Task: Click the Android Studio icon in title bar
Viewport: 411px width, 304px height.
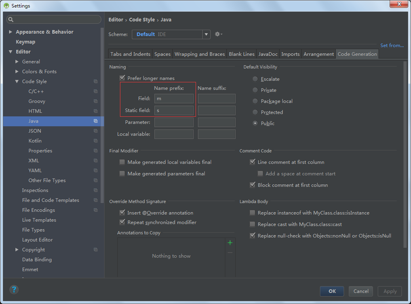Action: tap(6, 6)
